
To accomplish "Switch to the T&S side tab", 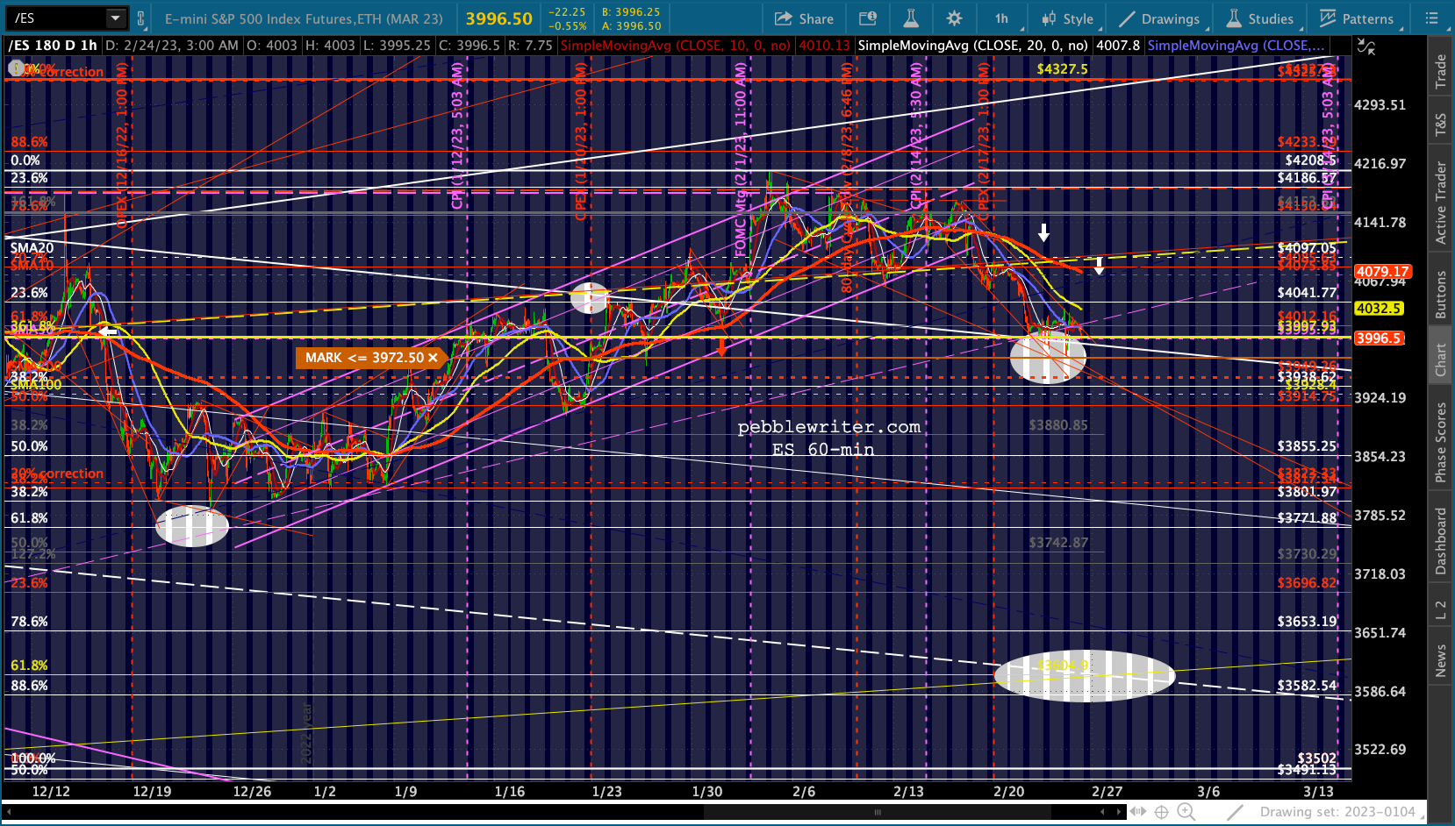I will point(1440,125).
